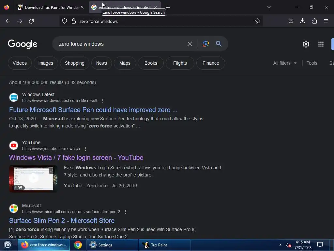Open the Start button on taskbar
The width and height of the screenshot is (334, 251).
click(8, 245)
